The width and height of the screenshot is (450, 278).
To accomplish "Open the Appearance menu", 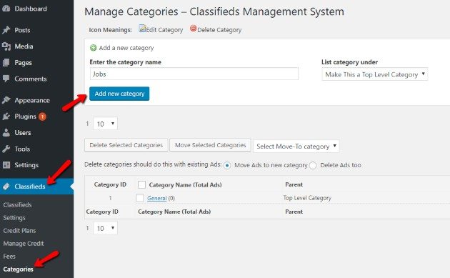I will click(x=32, y=101).
